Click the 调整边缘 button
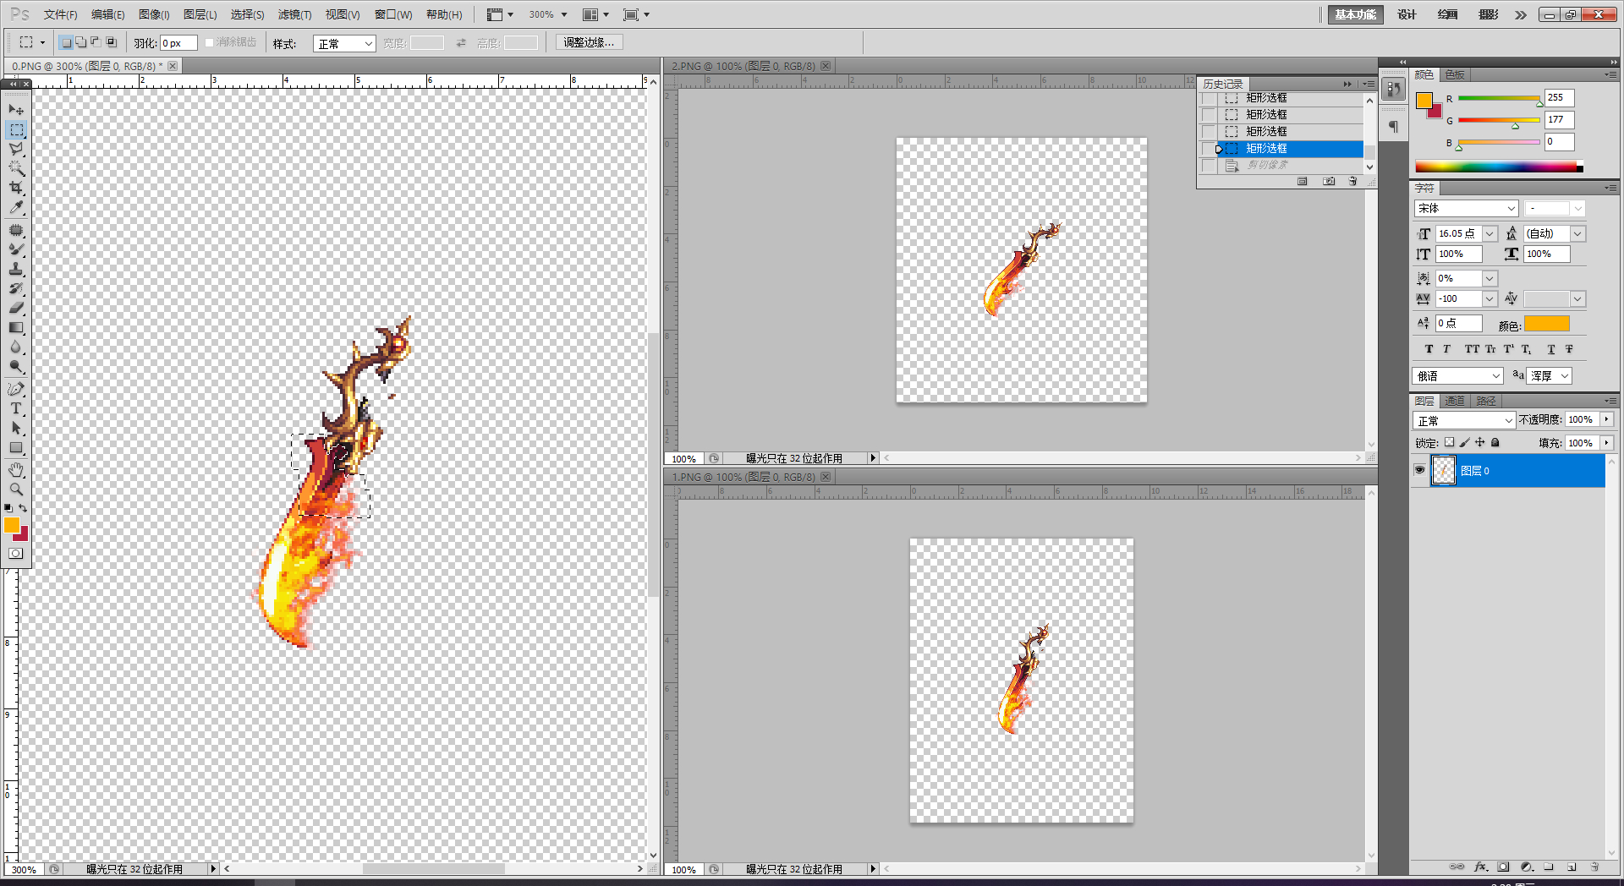 click(589, 42)
